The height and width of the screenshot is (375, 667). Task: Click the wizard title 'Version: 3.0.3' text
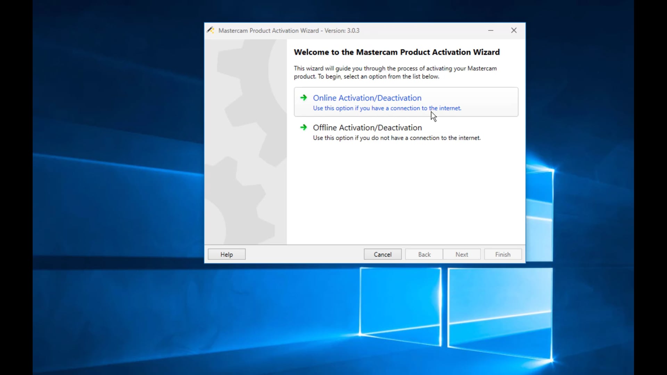(342, 31)
